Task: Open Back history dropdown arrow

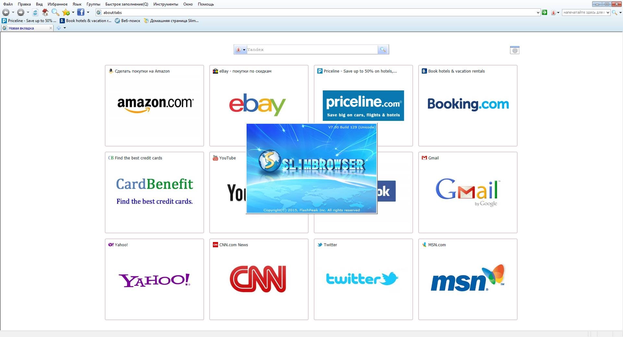Action: [13, 12]
